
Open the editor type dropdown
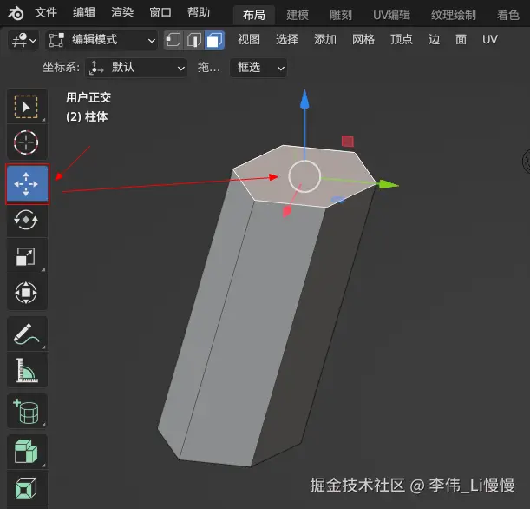click(x=23, y=40)
